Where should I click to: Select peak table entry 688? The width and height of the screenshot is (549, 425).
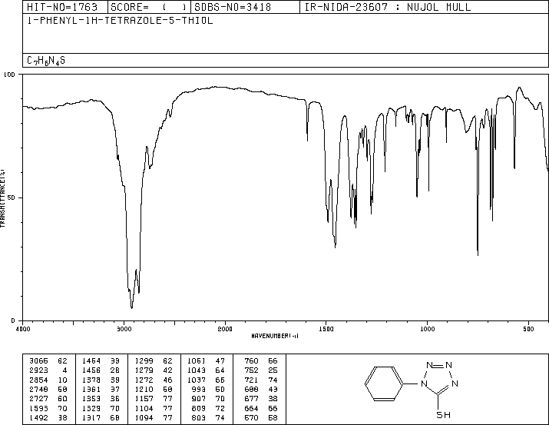251,389
